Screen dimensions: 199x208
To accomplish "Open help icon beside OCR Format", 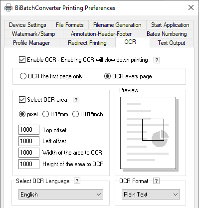I will pos(156,181).
